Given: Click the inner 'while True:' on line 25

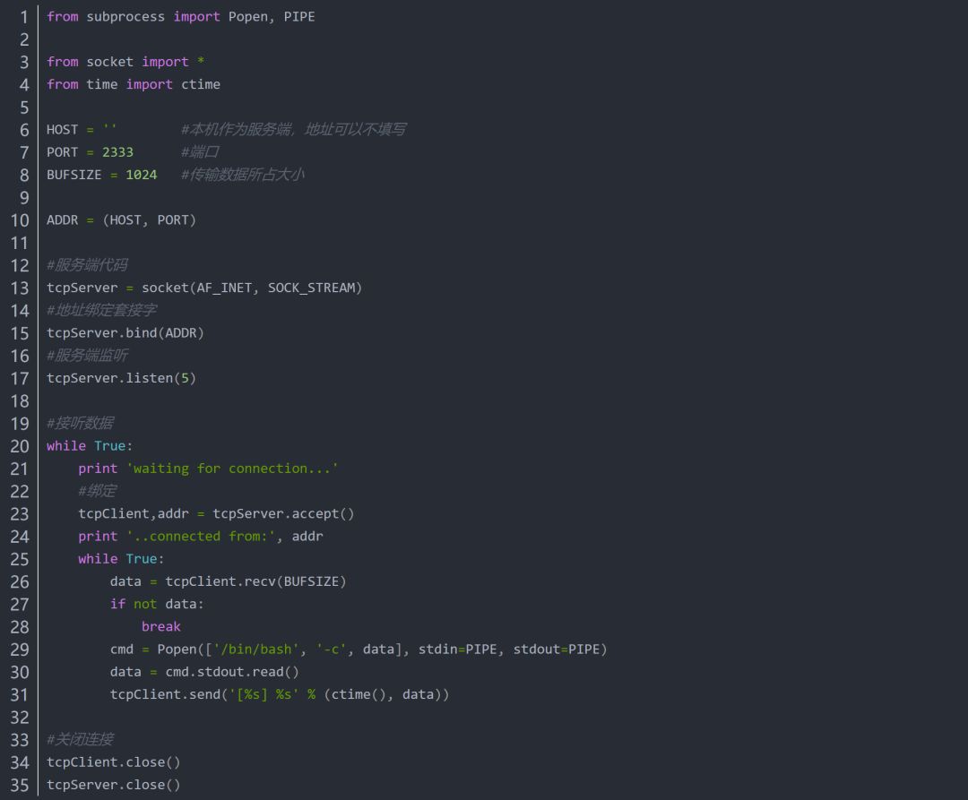Looking at the screenshot, I should 121,559.
